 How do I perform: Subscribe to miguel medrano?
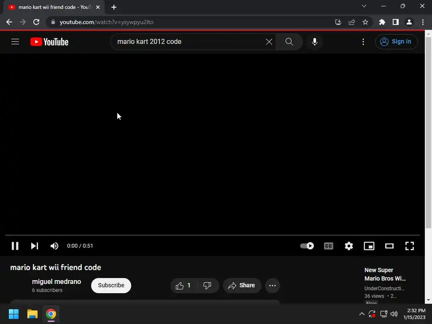pos(111,286)
